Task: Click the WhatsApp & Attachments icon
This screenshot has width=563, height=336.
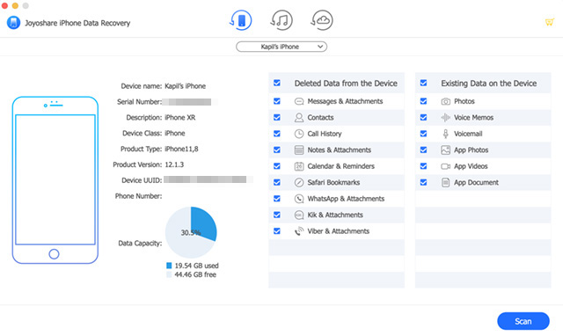Action: pos(299,199)
